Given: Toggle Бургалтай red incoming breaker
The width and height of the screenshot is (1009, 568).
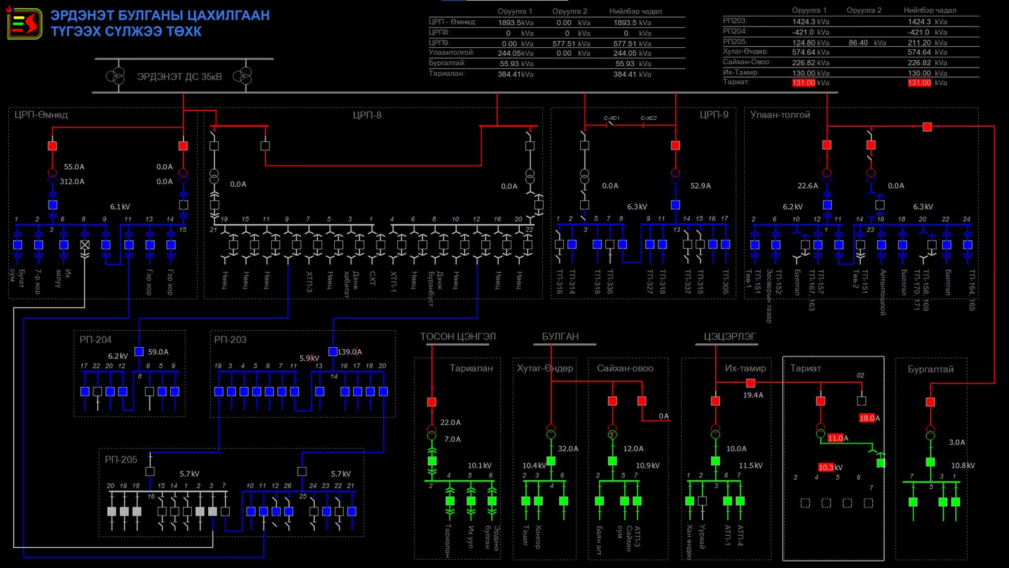Looking at the screenshot, I should pos(930,402).
